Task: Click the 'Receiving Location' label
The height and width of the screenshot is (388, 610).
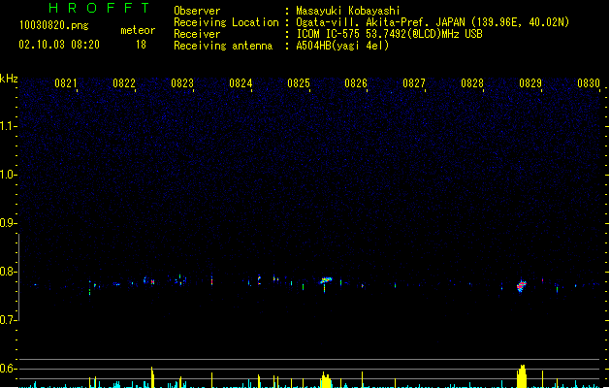Action: tap(226, 22)
